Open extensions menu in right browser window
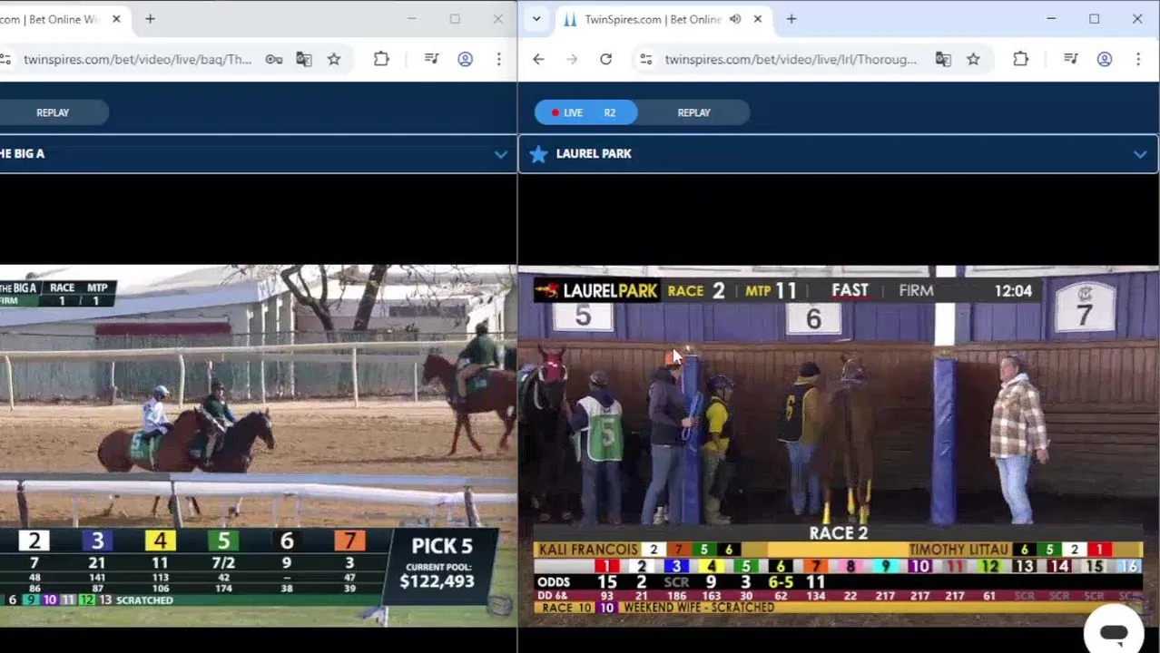This screenshot has height=653, width=1160. pyautogui.click(x=1021, y=59)
